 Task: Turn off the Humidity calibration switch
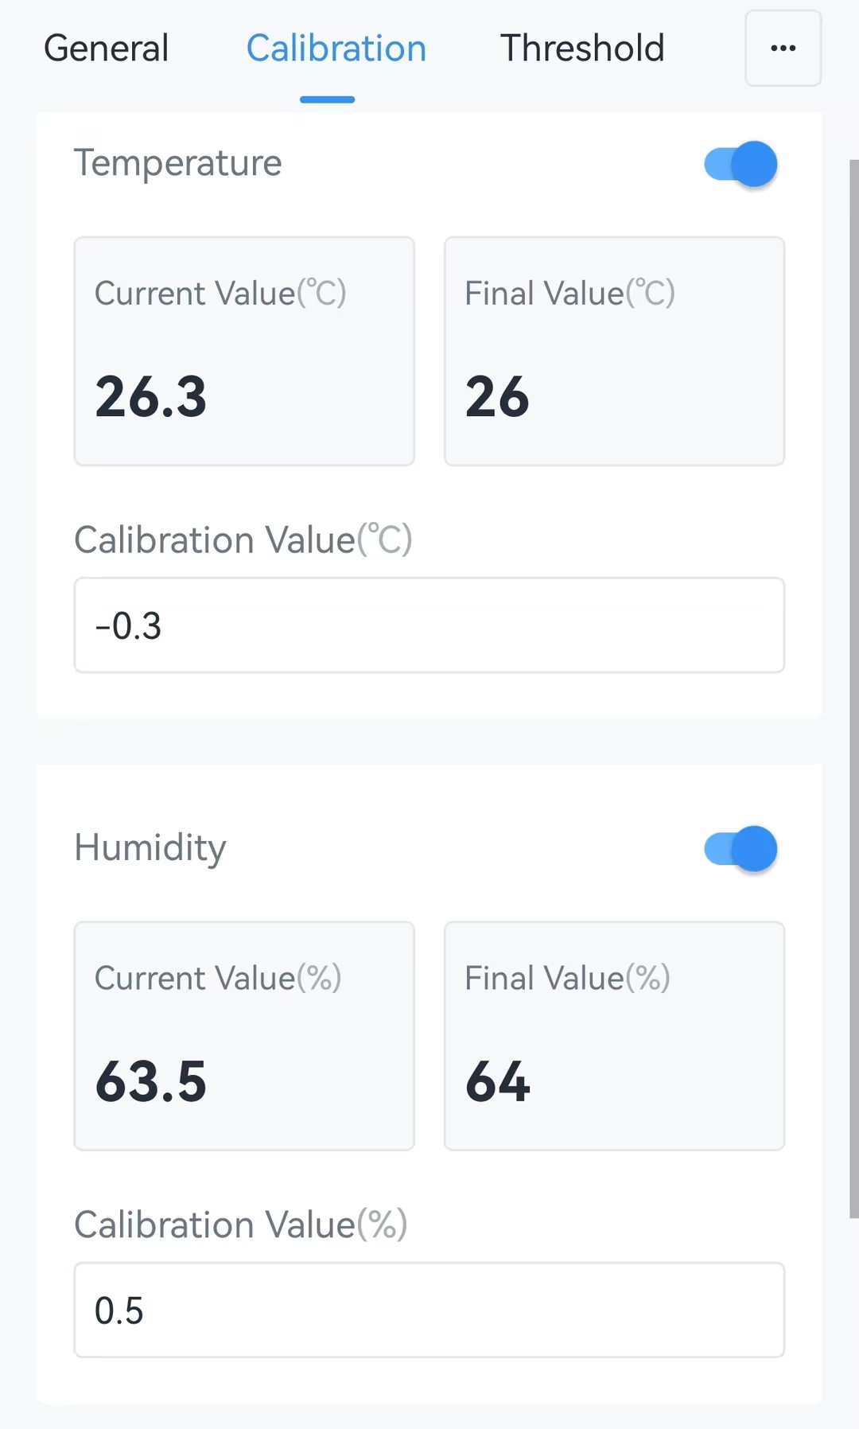point(740,849)
